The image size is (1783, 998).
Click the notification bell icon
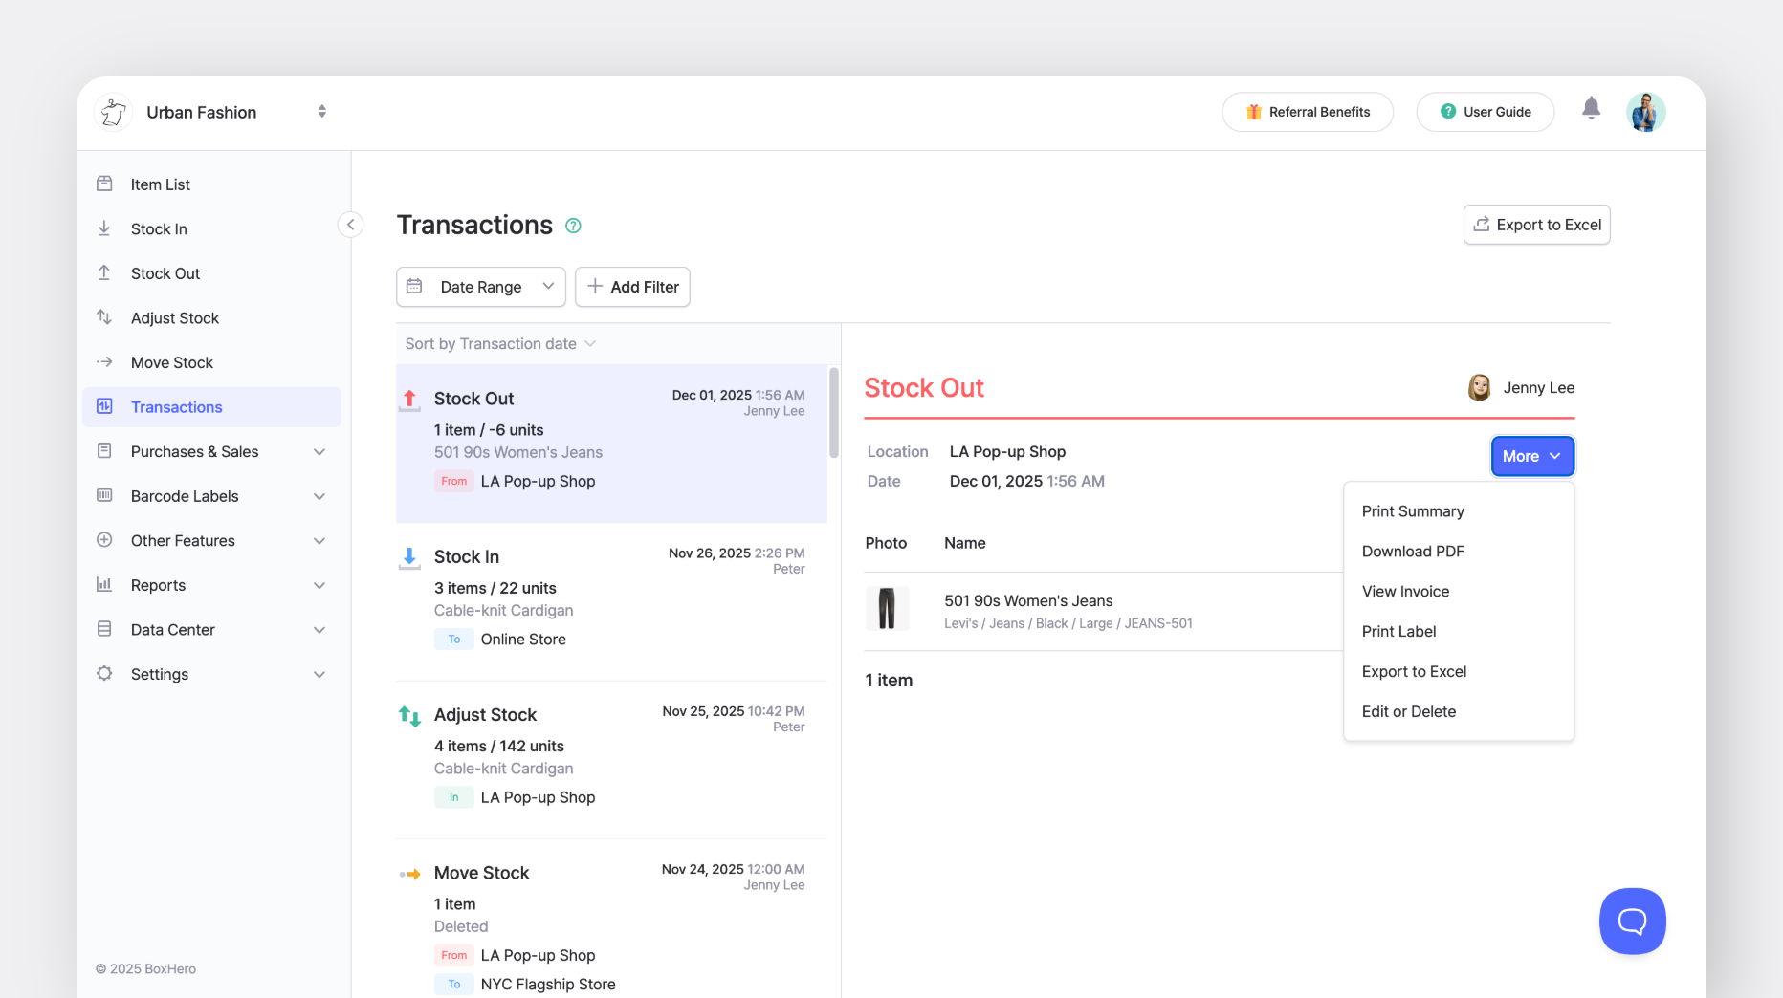[x=1591, y=109]
